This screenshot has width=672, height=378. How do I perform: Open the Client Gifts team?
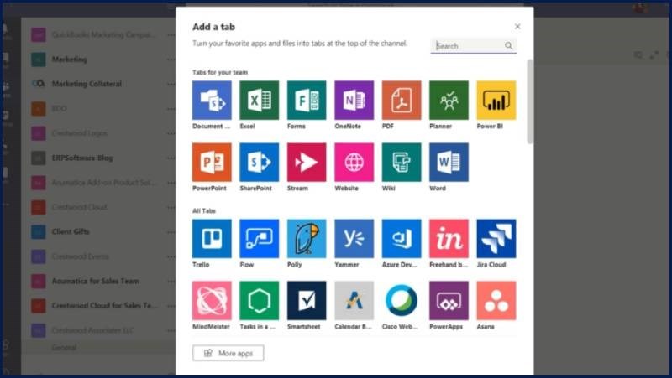click(x=71, y=232)
